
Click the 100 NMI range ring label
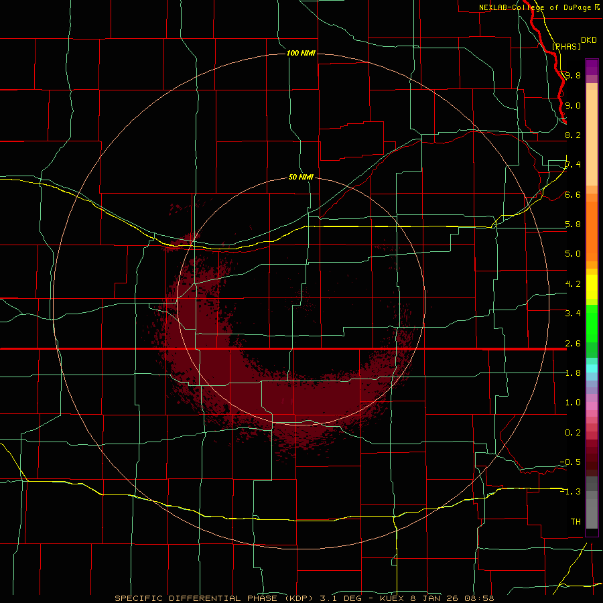[x=301, y=53]
